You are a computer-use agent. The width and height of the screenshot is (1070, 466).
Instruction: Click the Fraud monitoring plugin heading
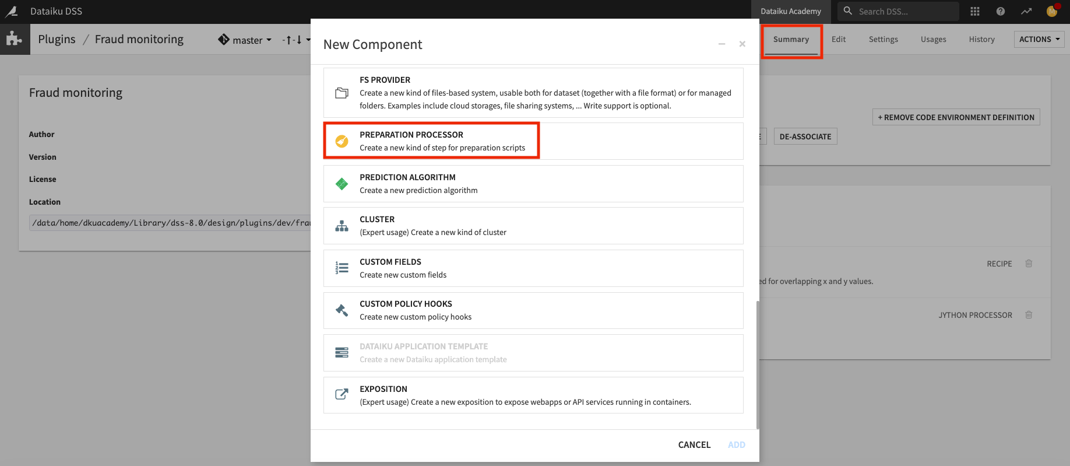coord(76,93)
